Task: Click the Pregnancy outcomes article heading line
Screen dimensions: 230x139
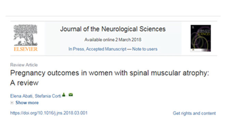Action: point(110,73)
